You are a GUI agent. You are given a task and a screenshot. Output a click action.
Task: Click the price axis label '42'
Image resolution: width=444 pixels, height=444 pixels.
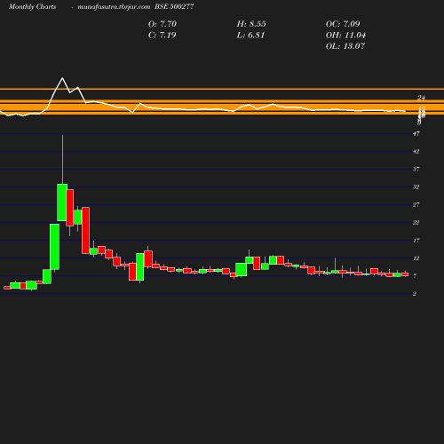pos(416,152)
